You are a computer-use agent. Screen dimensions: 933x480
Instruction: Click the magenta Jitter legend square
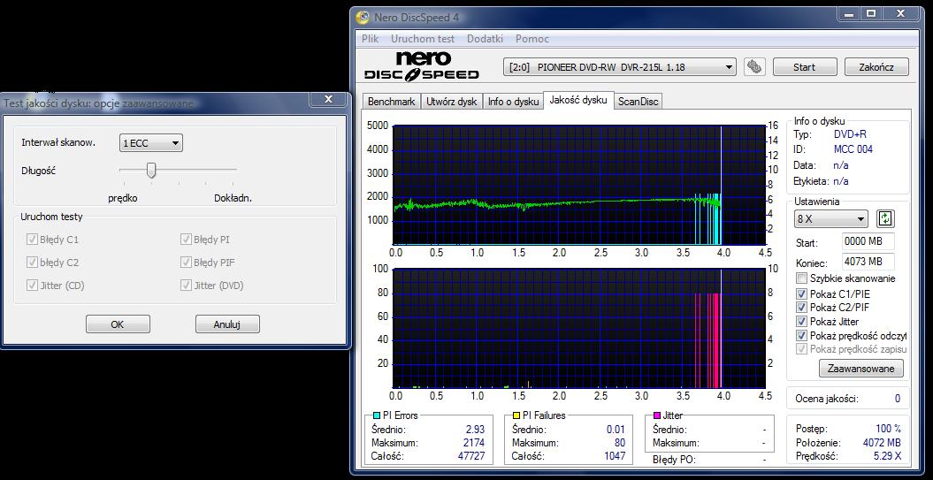657,415
